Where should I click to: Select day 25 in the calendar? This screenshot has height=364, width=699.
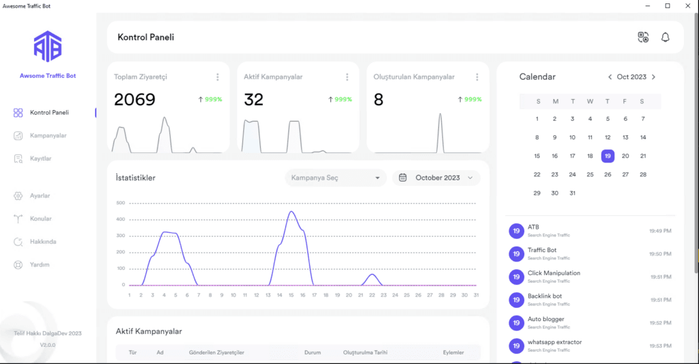pos(590,175)
